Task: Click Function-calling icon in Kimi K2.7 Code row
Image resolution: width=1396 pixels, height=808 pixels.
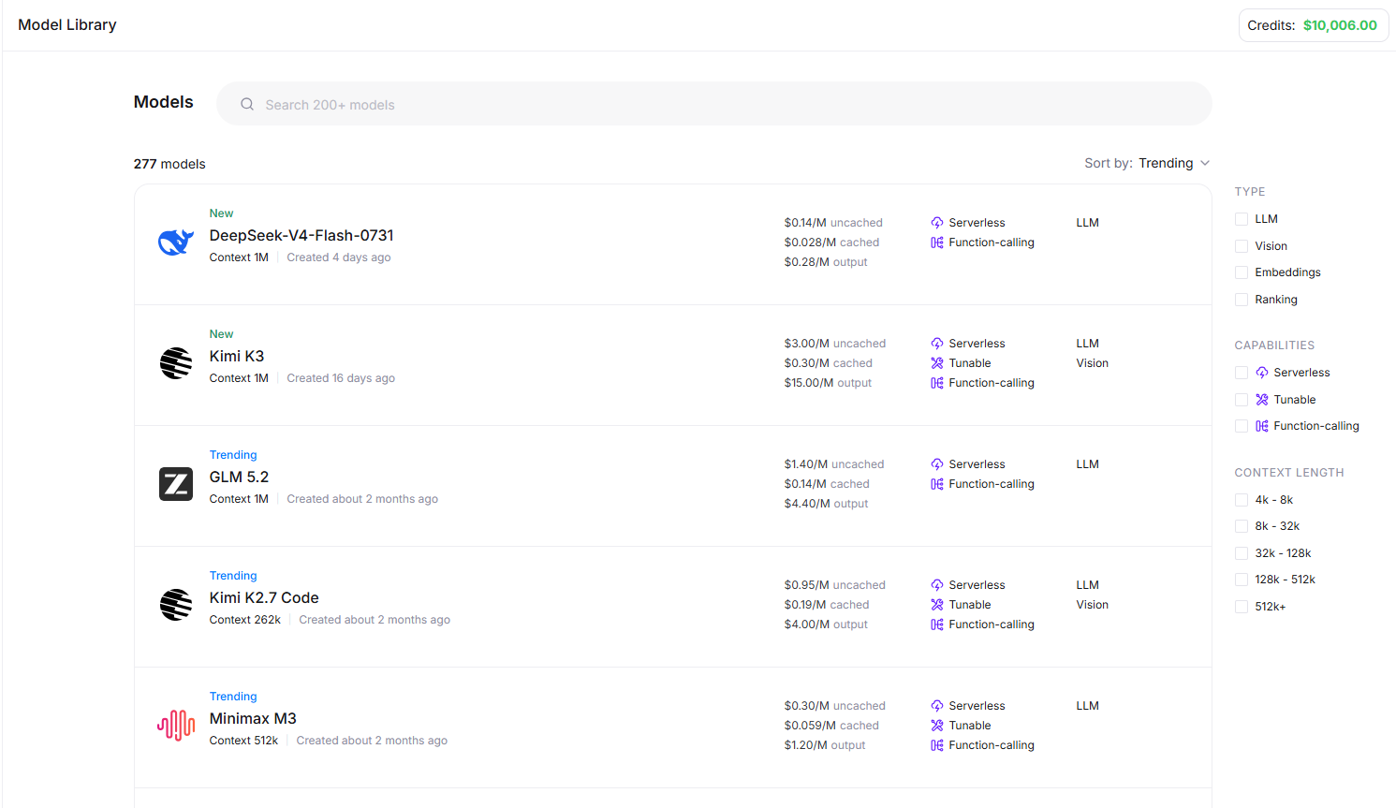Action: pos(937,624)
